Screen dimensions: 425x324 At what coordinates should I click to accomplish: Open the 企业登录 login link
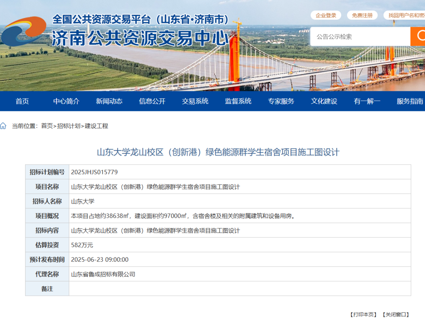click(326, 15)
